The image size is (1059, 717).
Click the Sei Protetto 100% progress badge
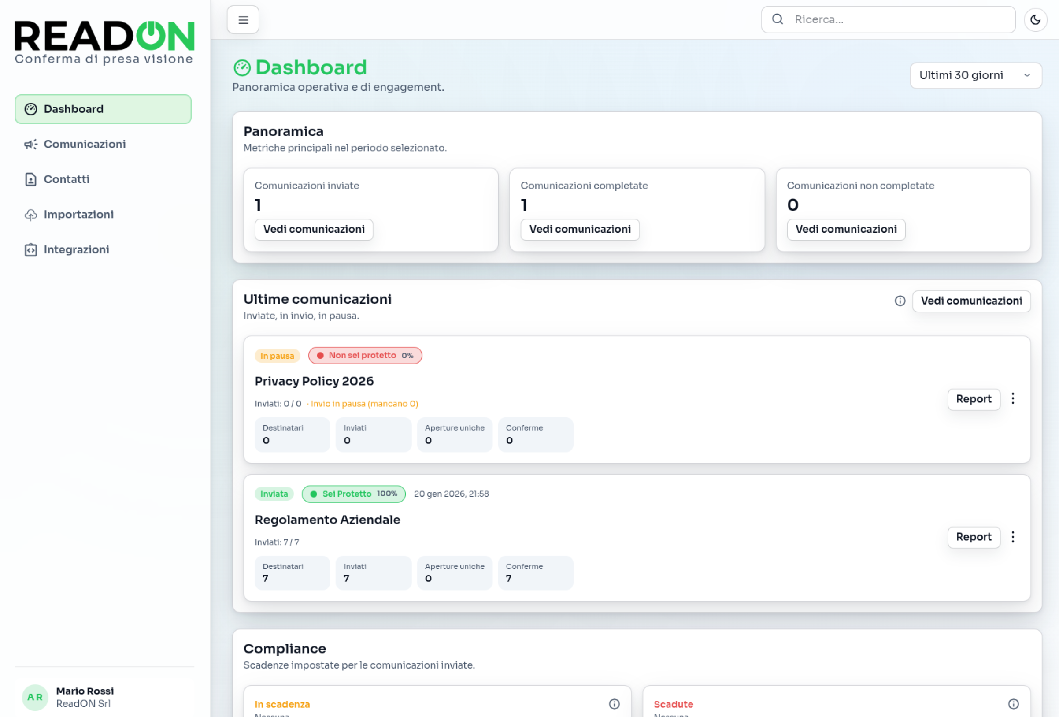[354, 494]
